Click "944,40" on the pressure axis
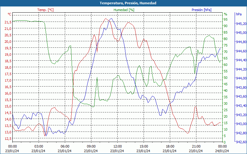Viewport: 247px width, 154px height. pos(241,60)
